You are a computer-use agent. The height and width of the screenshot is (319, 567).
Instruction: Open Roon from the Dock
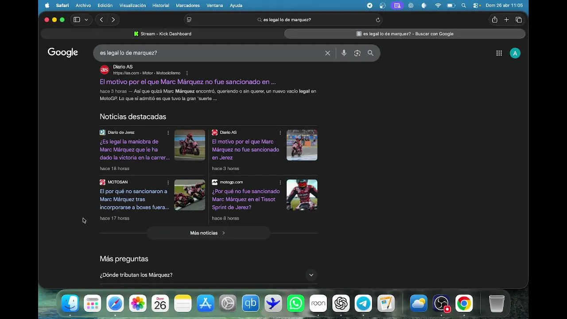318,303
